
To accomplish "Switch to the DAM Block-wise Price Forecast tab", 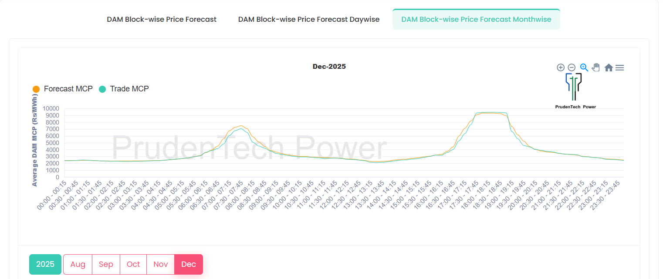I will click(162, 19).
